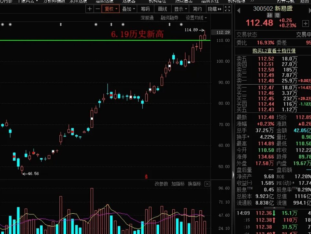
Task: Click 涨停 134.66 limit-up price
Action: 266,157
